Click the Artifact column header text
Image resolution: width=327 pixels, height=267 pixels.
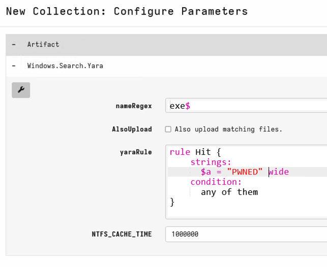[x=43, y=45]
